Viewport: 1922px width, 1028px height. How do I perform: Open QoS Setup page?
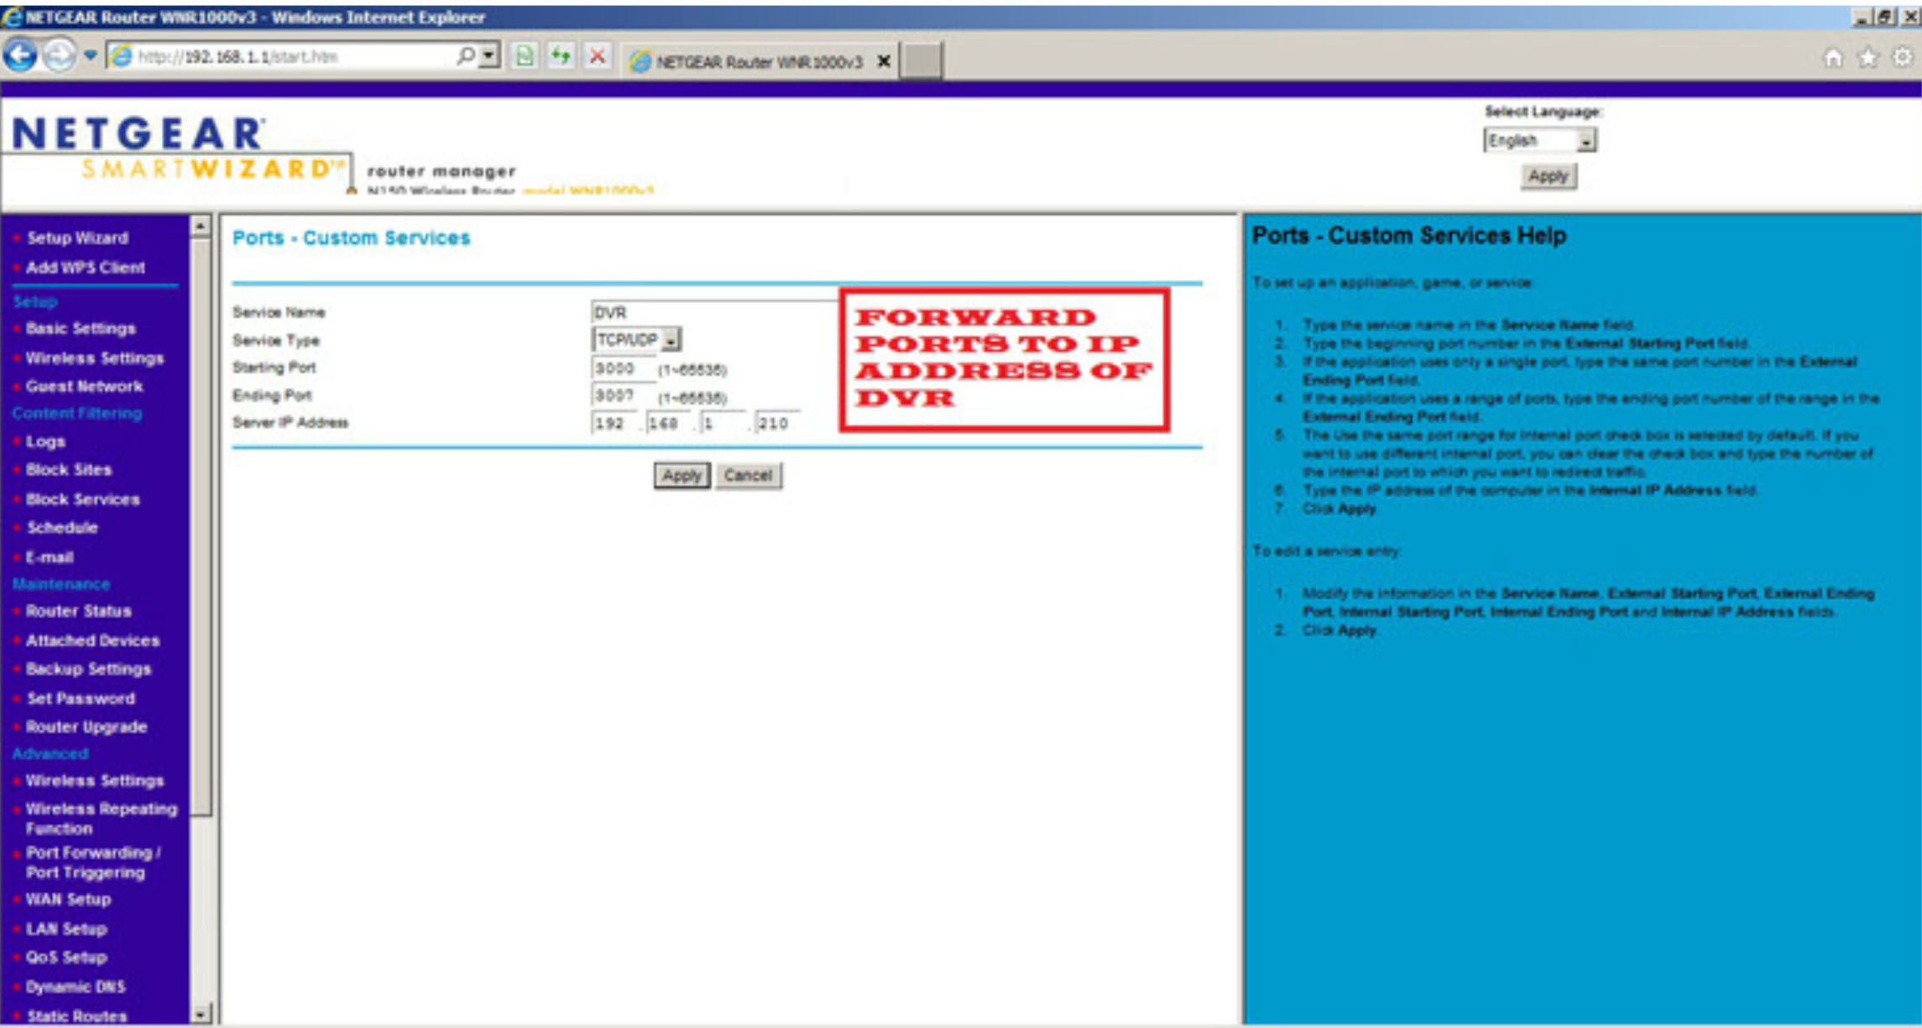click(66, 958)
